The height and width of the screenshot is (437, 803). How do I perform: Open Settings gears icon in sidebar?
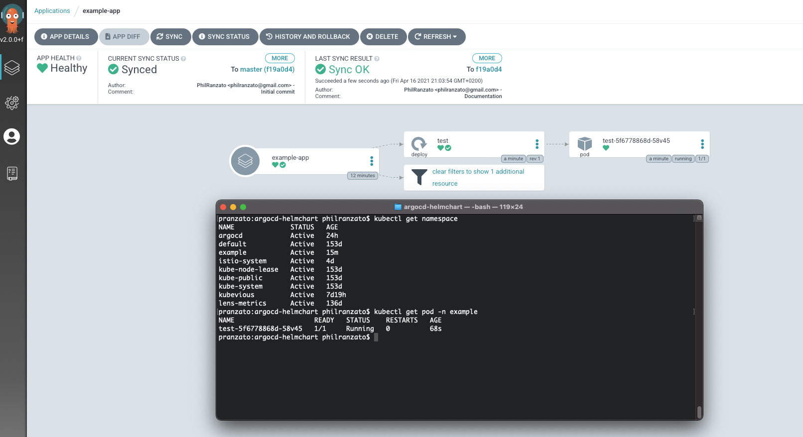pos(12,103)
